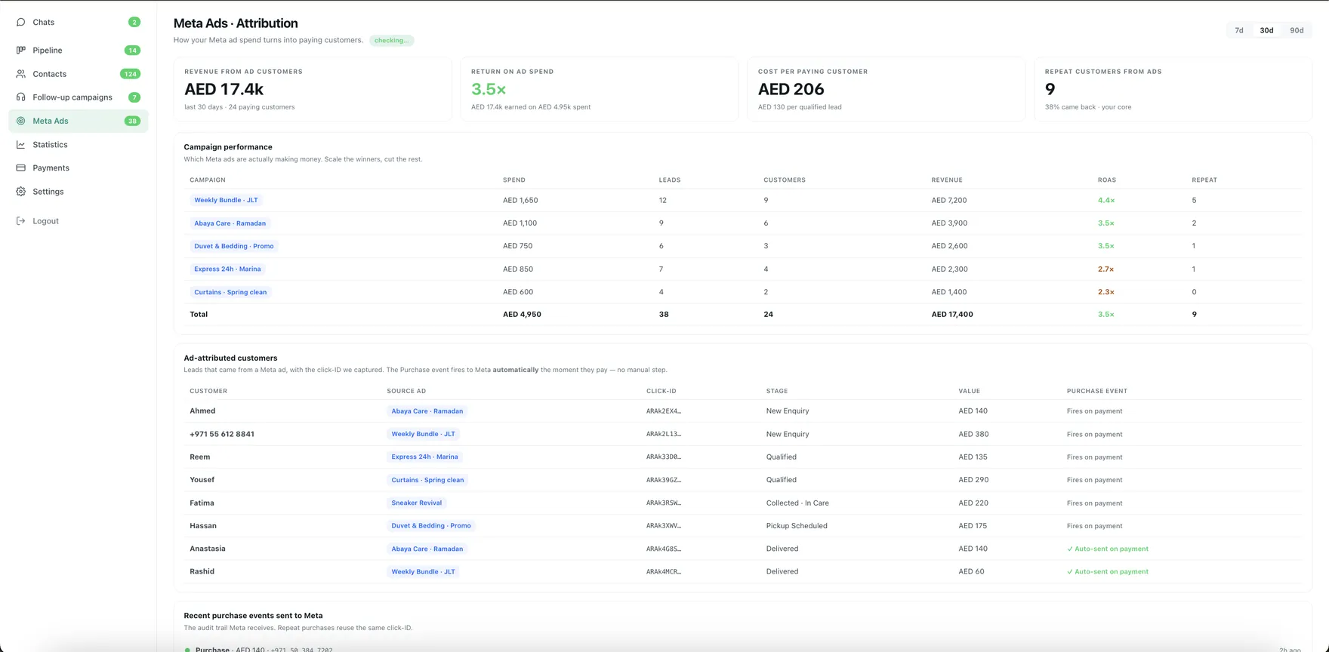Click Hassan's Duvet & Bedding · Promo source tag
The width and height of the screenshot is (1329, 652).
tap(431, 526)
